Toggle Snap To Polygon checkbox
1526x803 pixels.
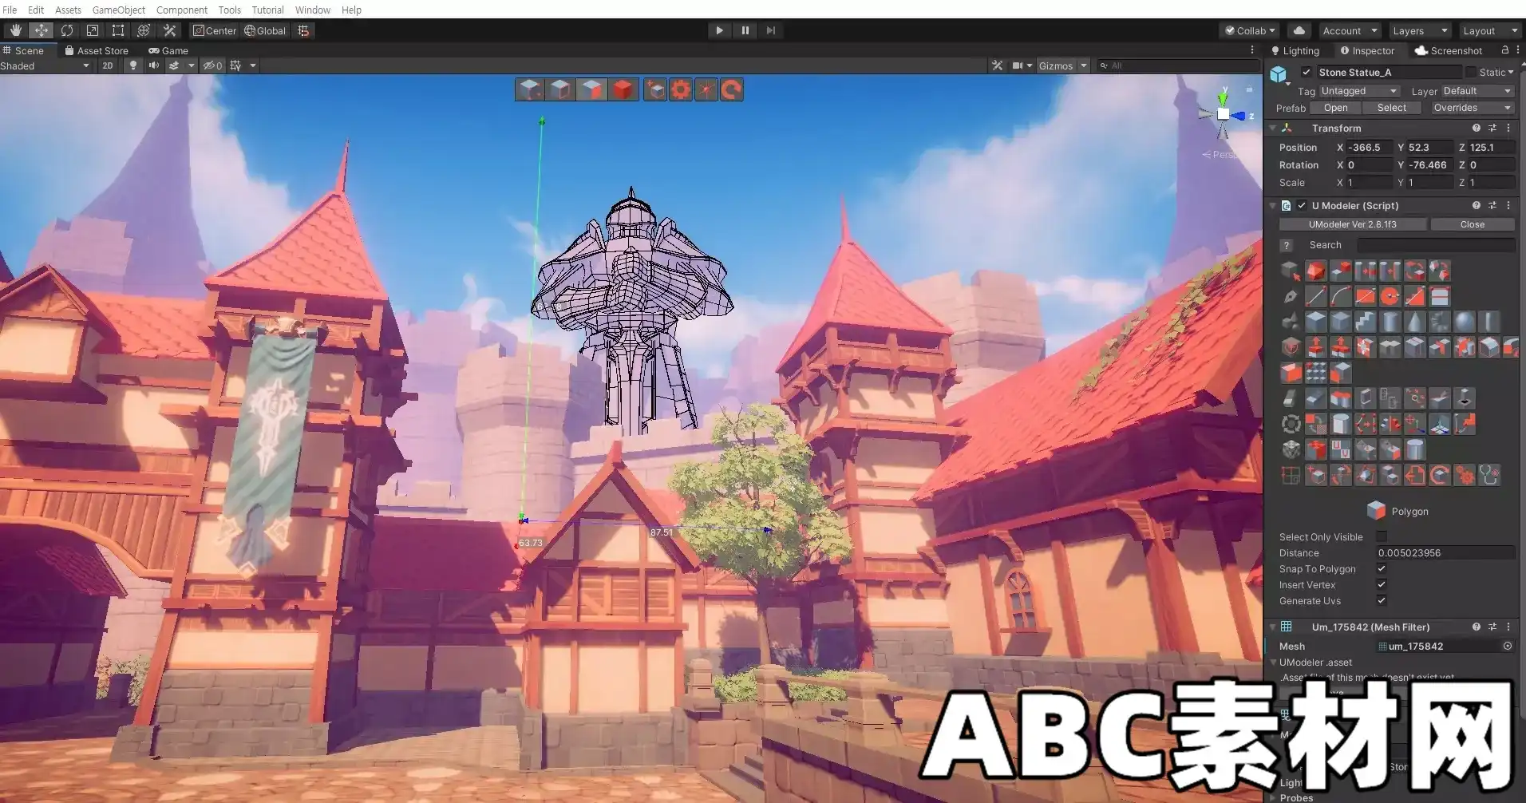click(1382, 568)
